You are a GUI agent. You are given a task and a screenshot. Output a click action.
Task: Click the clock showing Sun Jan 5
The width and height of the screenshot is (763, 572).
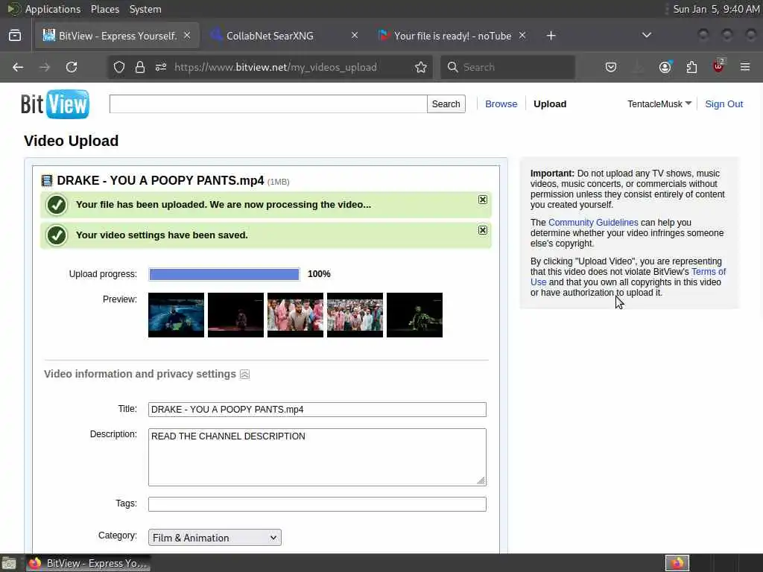716,9
